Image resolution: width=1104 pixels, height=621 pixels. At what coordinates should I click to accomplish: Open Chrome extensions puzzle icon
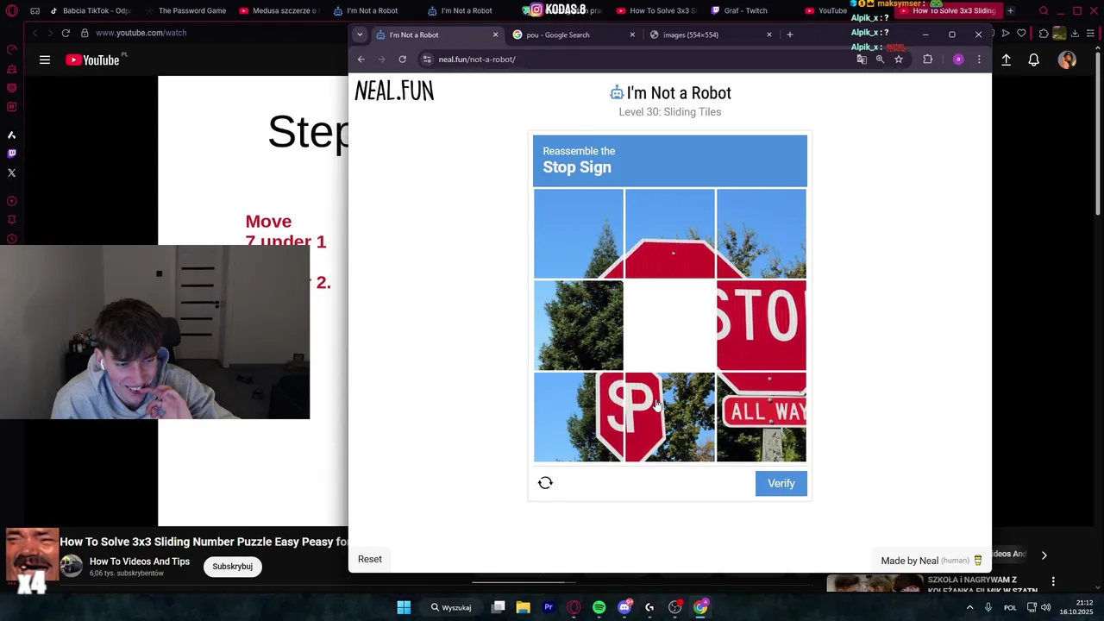(928, 60)
